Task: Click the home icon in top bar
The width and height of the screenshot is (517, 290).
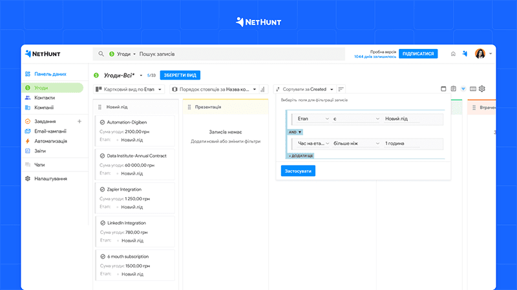Action: point(453,54)
